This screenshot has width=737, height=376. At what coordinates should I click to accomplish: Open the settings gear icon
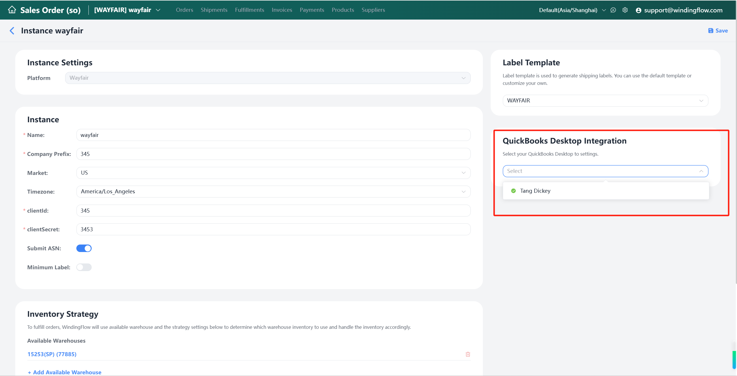tap(625, 10)
